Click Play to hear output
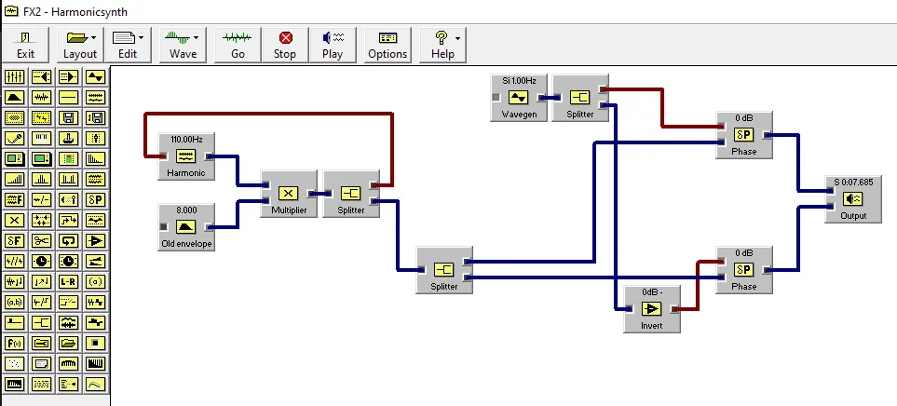The height and width of the screenshot is (406, 897). [333, 45]
